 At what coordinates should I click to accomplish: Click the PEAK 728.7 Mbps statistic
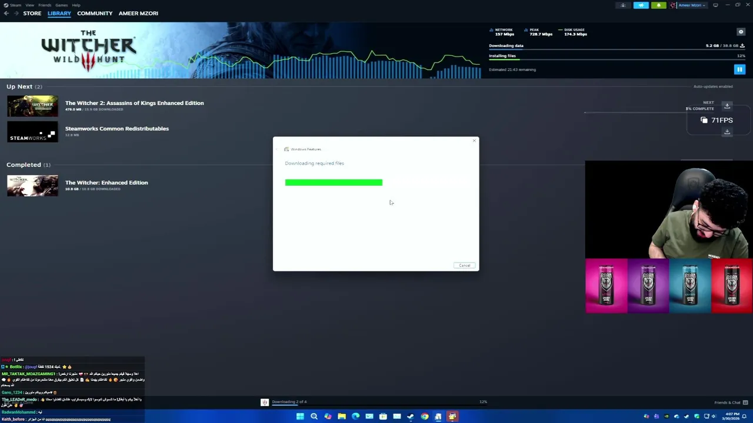click(x=538, y=32)
